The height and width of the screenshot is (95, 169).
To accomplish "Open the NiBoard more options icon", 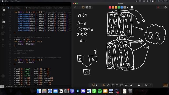I will [166, 7].
